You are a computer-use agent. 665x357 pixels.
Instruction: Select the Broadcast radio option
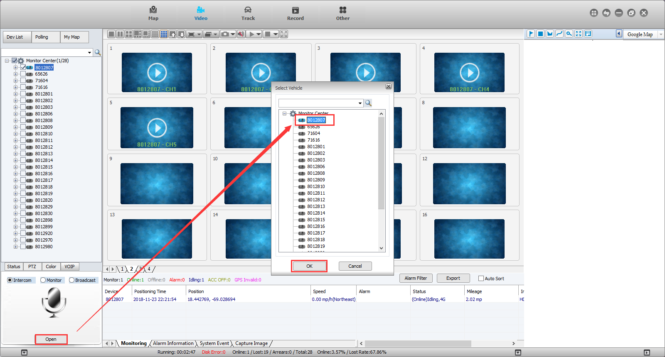point(71,280)
